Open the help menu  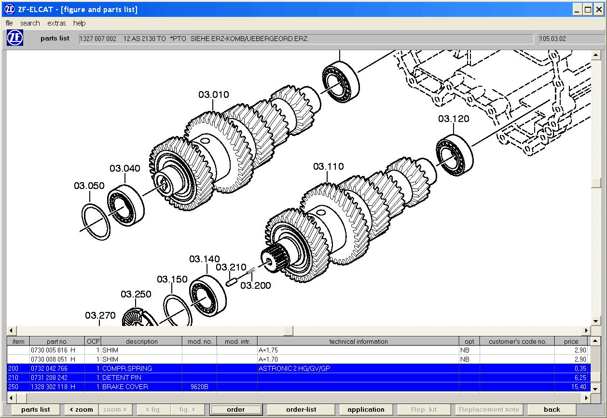coord(79,23)
